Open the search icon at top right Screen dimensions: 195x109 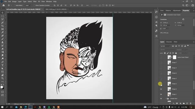[x=183, y=5]
